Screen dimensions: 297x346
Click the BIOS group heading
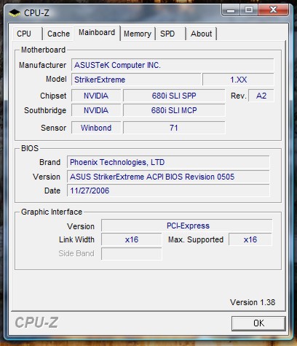(30, 148)
